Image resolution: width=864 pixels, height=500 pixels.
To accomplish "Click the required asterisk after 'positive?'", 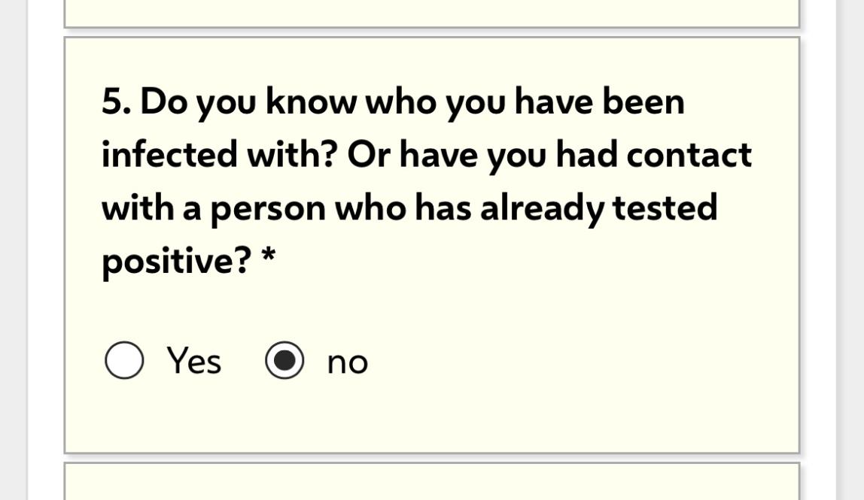I will click(268, 258).
